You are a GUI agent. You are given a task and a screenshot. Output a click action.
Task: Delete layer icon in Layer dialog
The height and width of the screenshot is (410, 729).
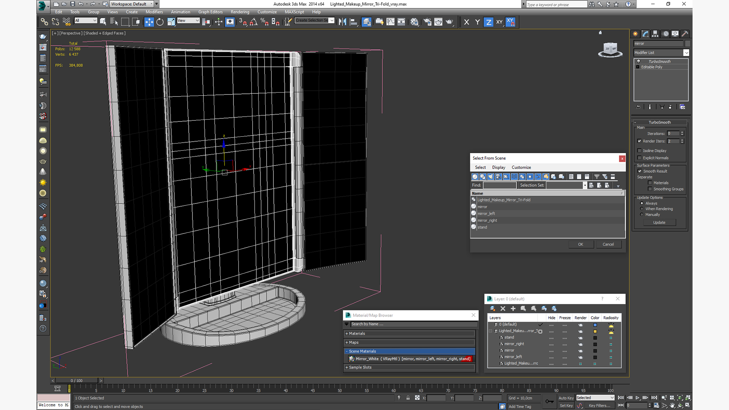tap(503, 309)
